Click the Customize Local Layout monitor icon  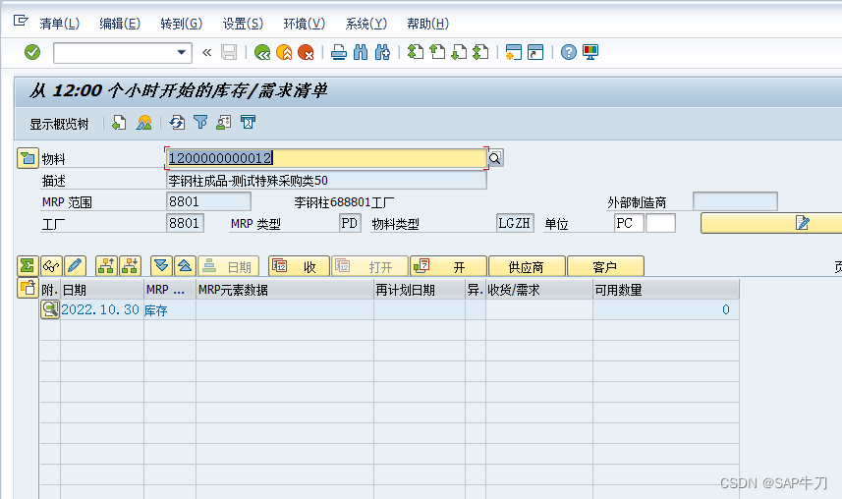(x=590, y=52)
